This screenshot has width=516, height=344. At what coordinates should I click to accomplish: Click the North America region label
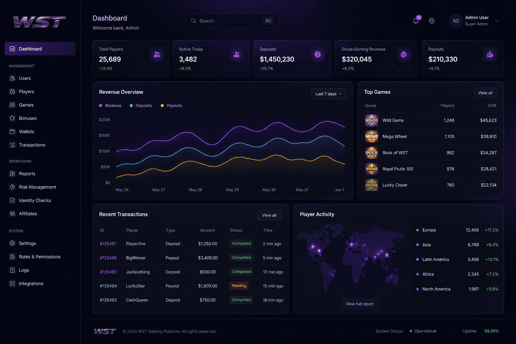click(x=436, y=289)
